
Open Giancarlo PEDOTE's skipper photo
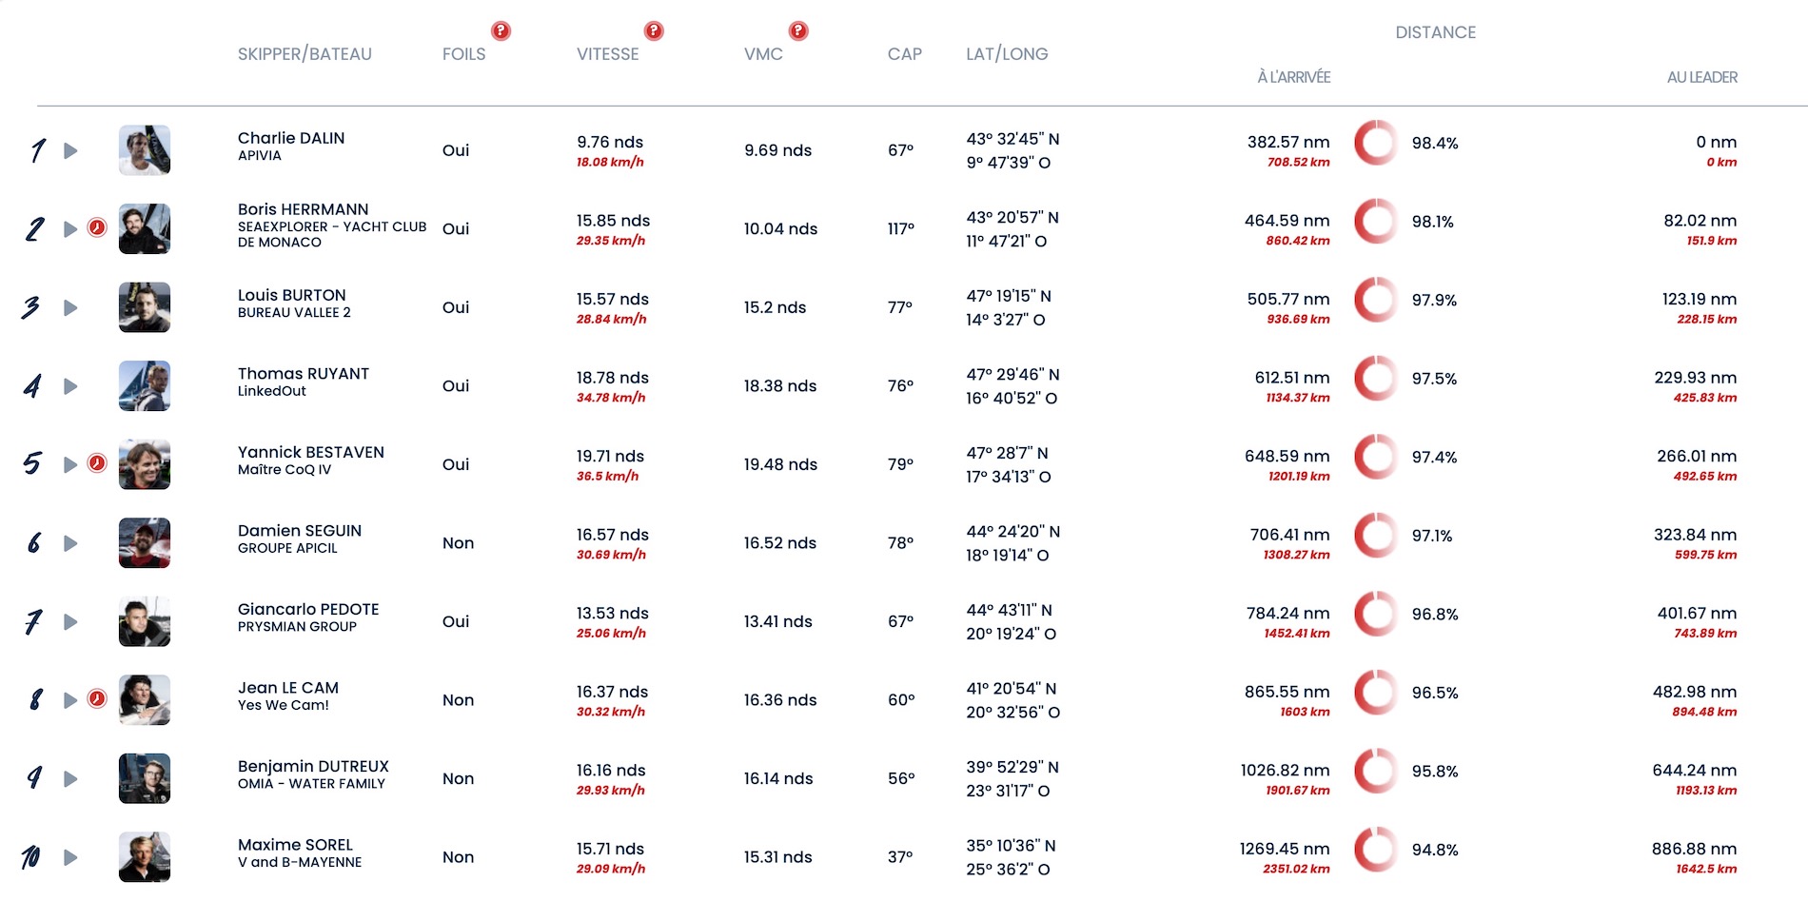point(145,621)
